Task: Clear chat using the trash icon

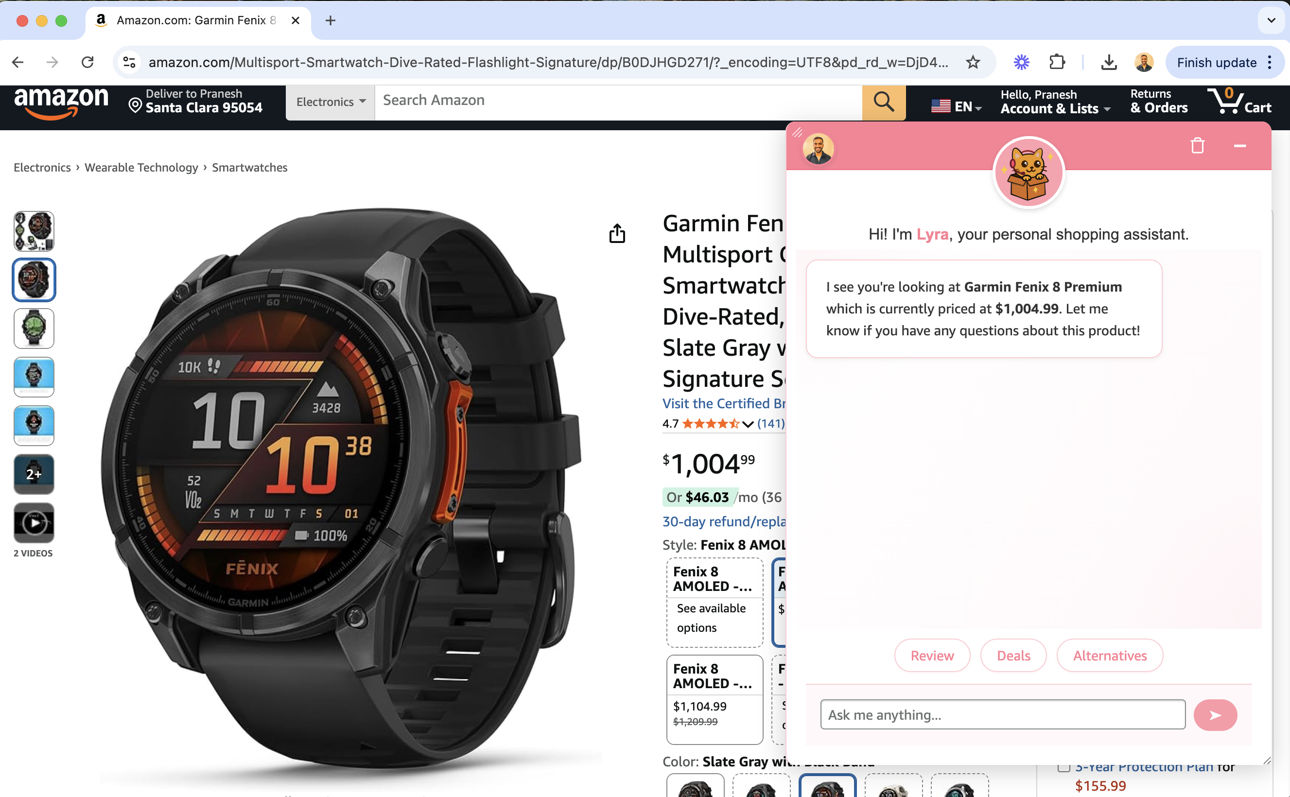Action: (x=1197, y=145)
